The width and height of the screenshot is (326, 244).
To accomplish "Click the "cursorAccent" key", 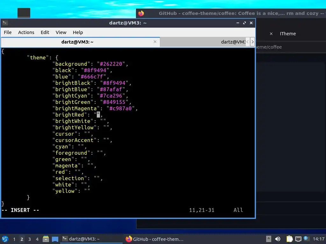I will pos(74,140).
